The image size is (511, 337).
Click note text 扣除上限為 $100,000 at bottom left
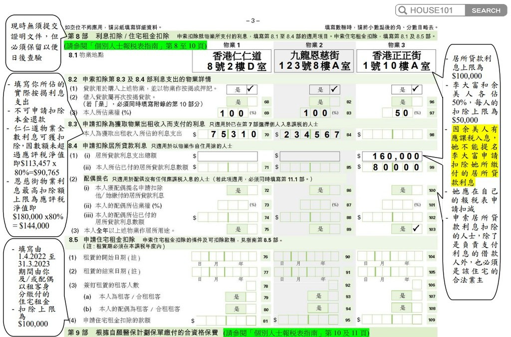pyautogui.click(x=35, y=316)
